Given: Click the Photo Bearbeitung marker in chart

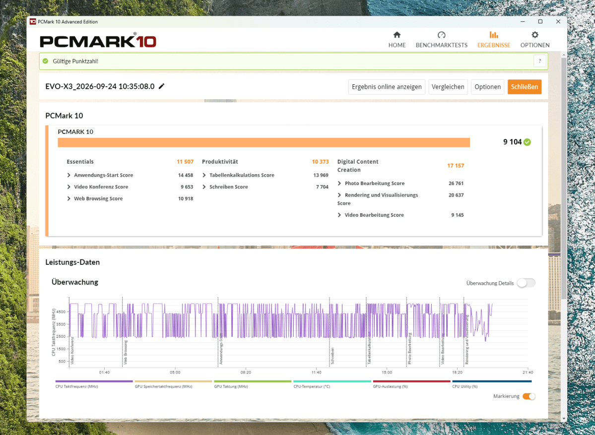Looking at the screenshot, I should 409,349.
